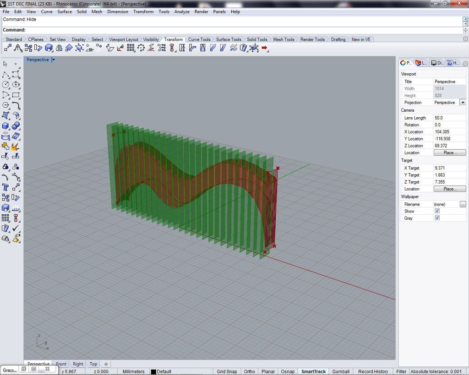Click the Lens Length value field
This screenshot has height=375, width=469.
(449, 118)
